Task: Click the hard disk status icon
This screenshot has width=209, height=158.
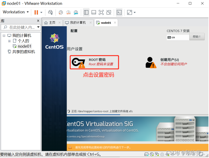Action: point(147,154)
